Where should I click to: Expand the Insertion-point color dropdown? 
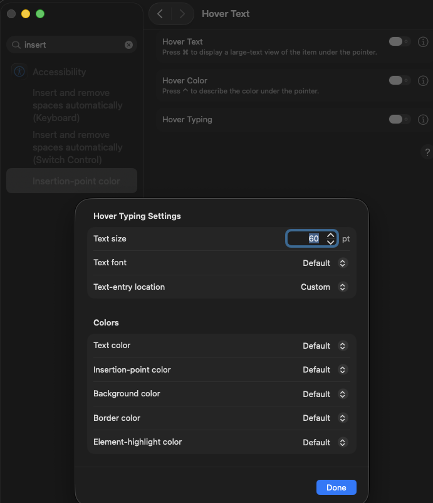coord(325,370)
